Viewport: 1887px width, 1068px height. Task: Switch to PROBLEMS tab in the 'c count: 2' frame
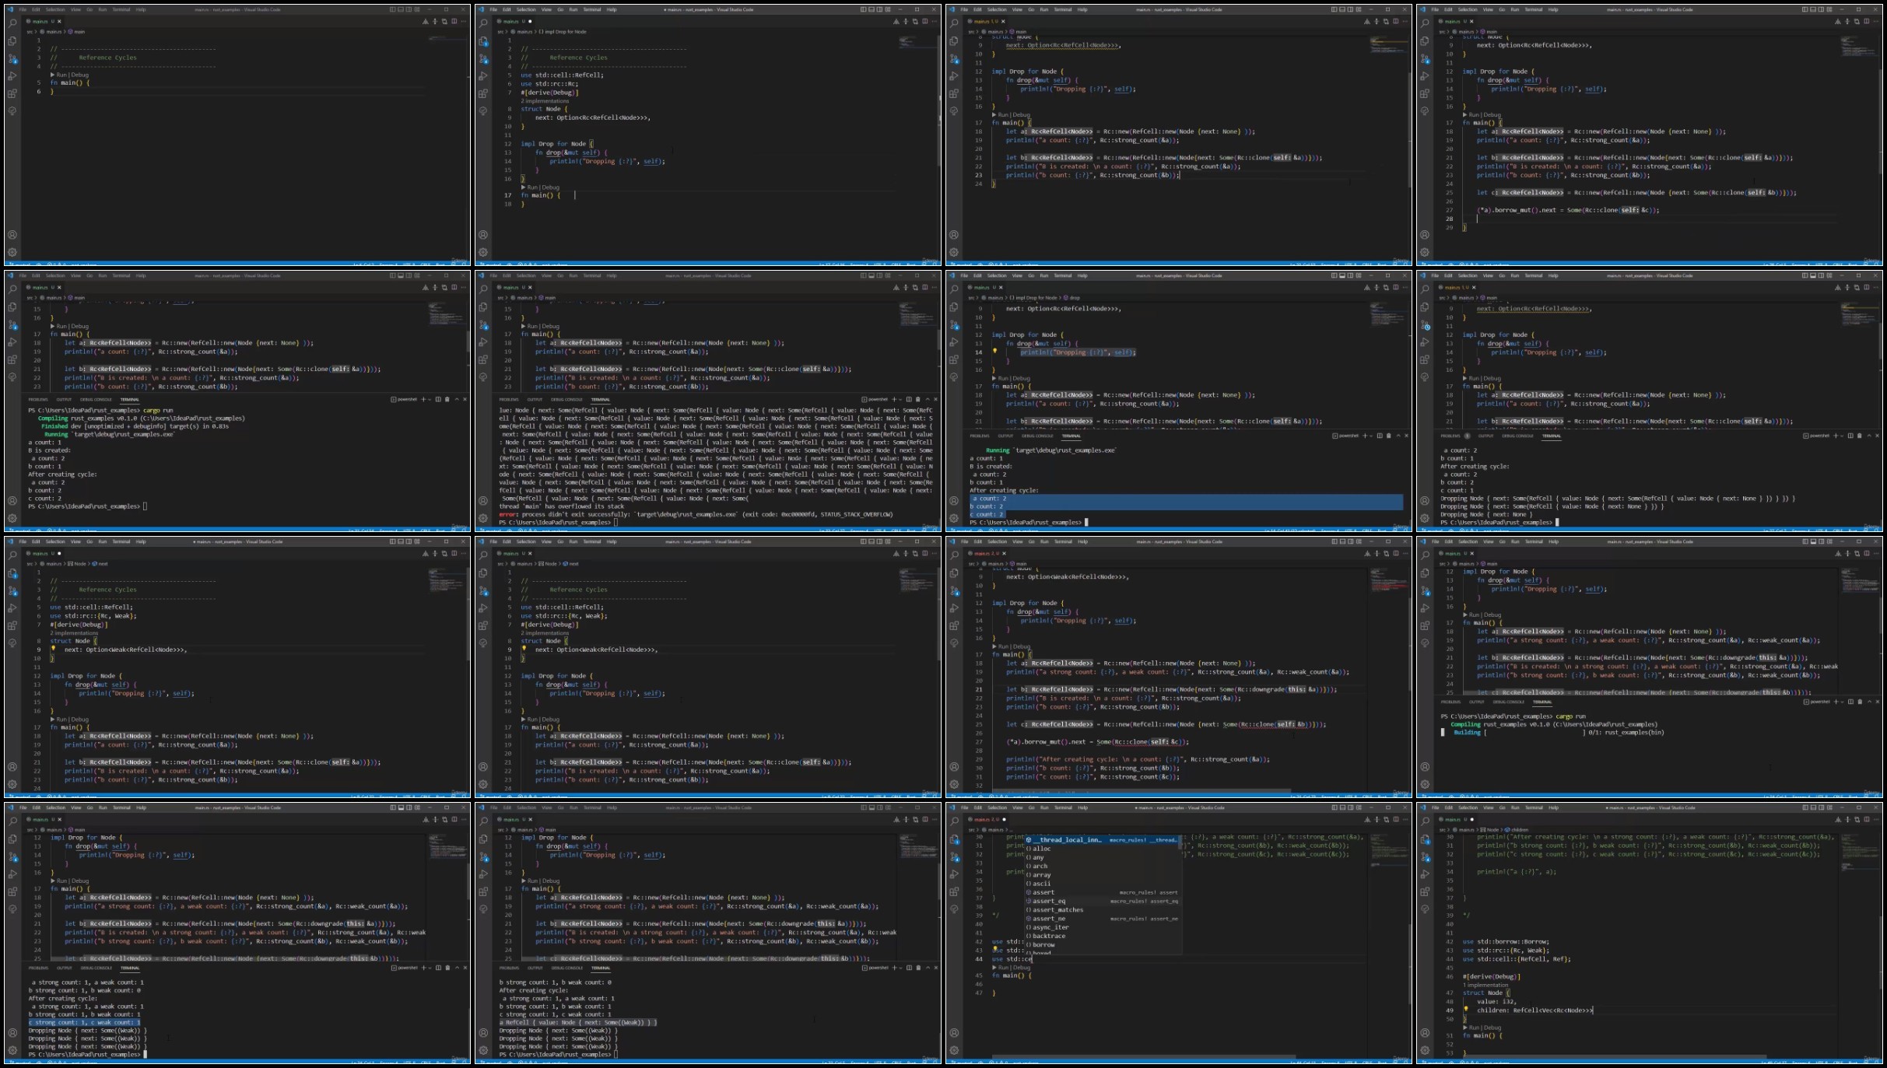point(38,399)
